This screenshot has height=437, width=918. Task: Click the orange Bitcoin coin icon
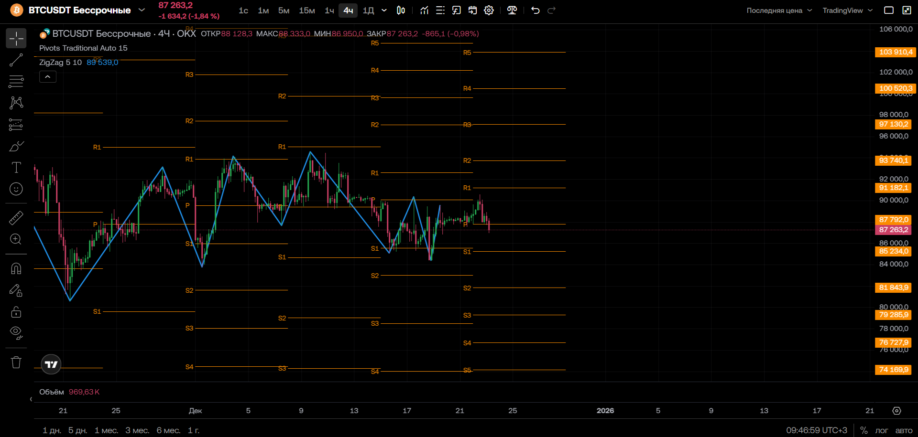[x=17, y=10]
